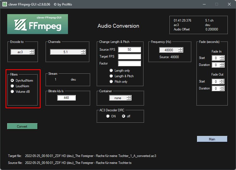The width and height of the screenshot is (236, 170).
Task: Open the Channels 5.1 selector
Action: (68, 52)
